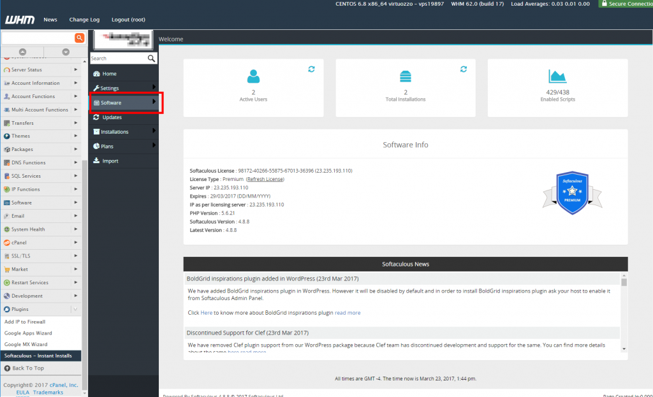Viewport: 653px width, 397px height.
Task: Click the Trademarks link
Action: [48, 393]
